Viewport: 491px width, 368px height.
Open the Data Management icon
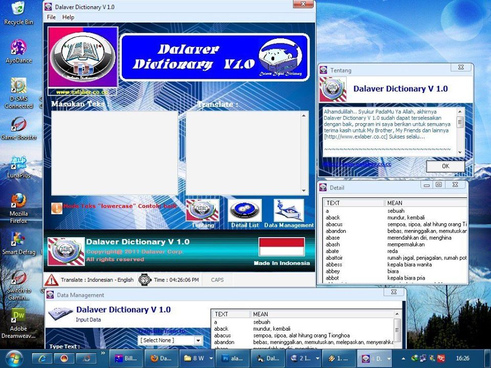[x=288, y=210]
